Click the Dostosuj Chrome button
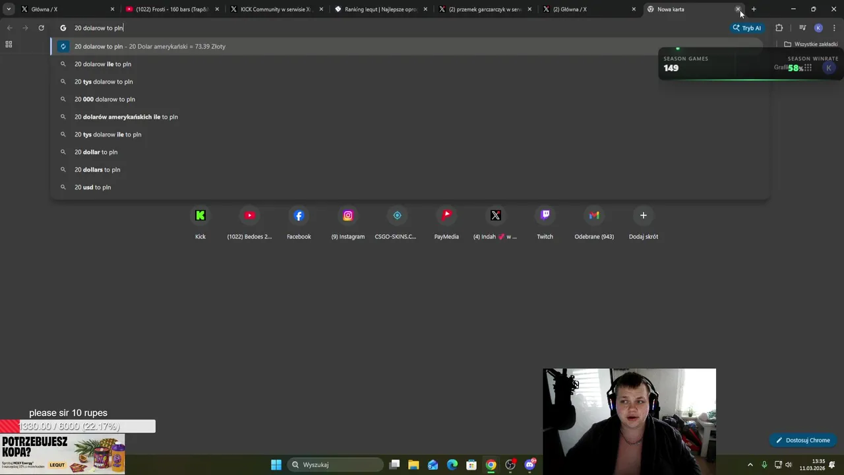Viewport: 844px width, 475px height. (802, 440)
